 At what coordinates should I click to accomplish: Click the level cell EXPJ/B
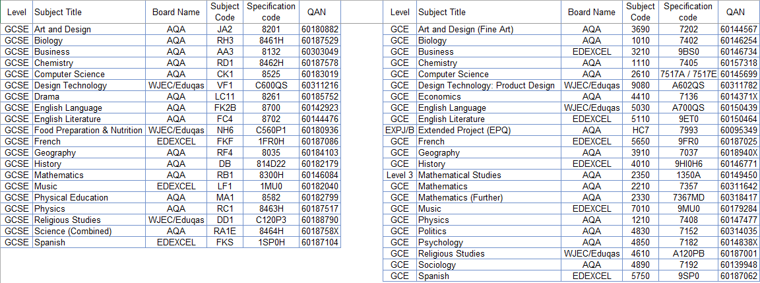coord(400,131)
